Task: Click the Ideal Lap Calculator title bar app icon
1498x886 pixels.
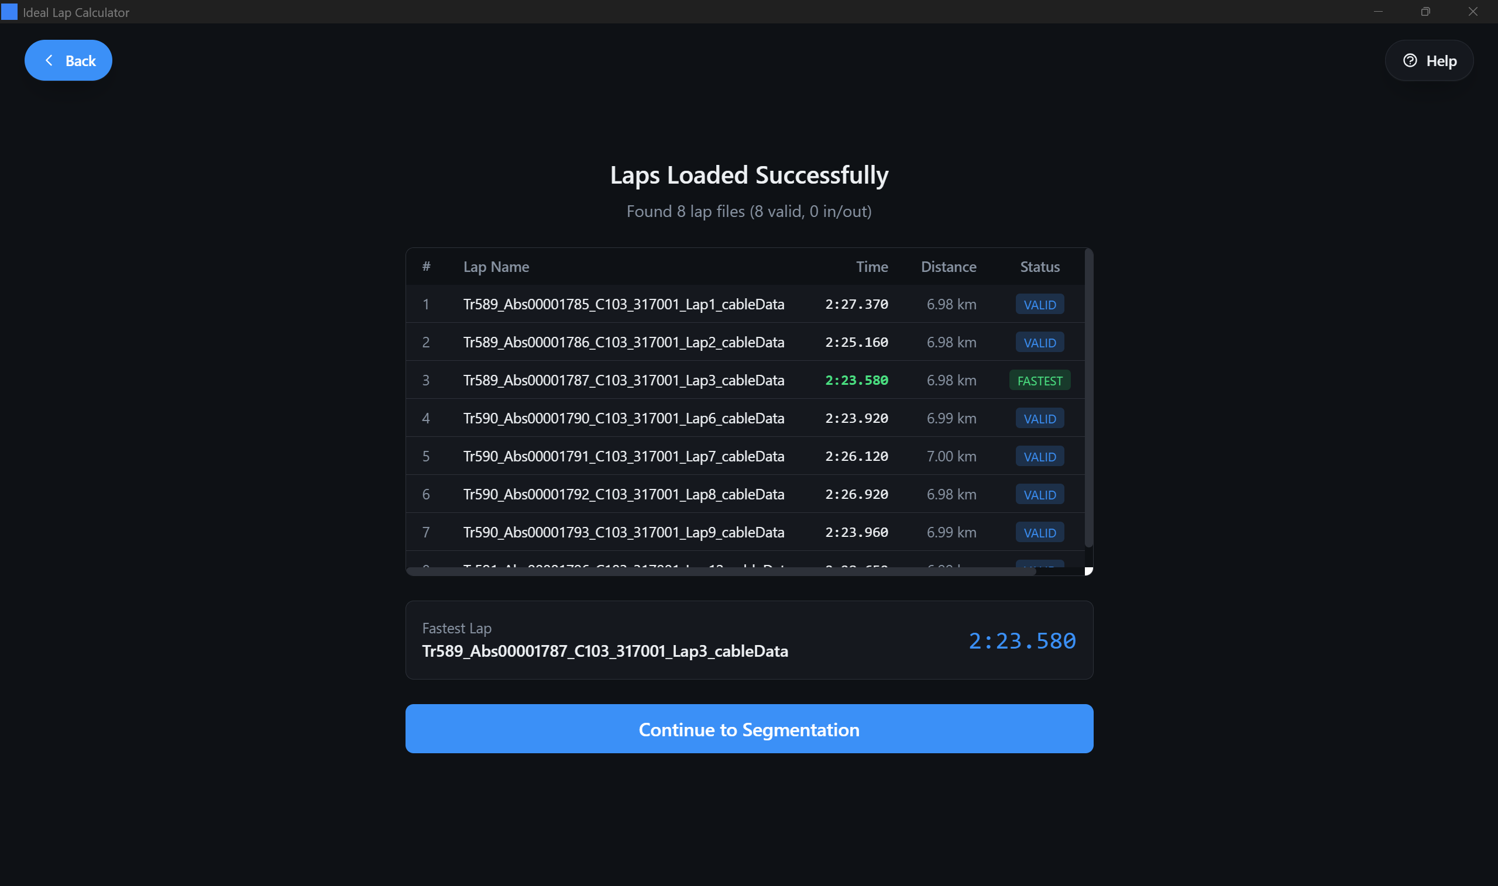Action: (9, 12)
